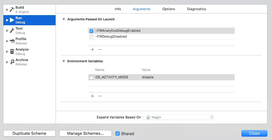Remove selected environment variable with minus
Screen dimensions: 272x140
point(100,96)
